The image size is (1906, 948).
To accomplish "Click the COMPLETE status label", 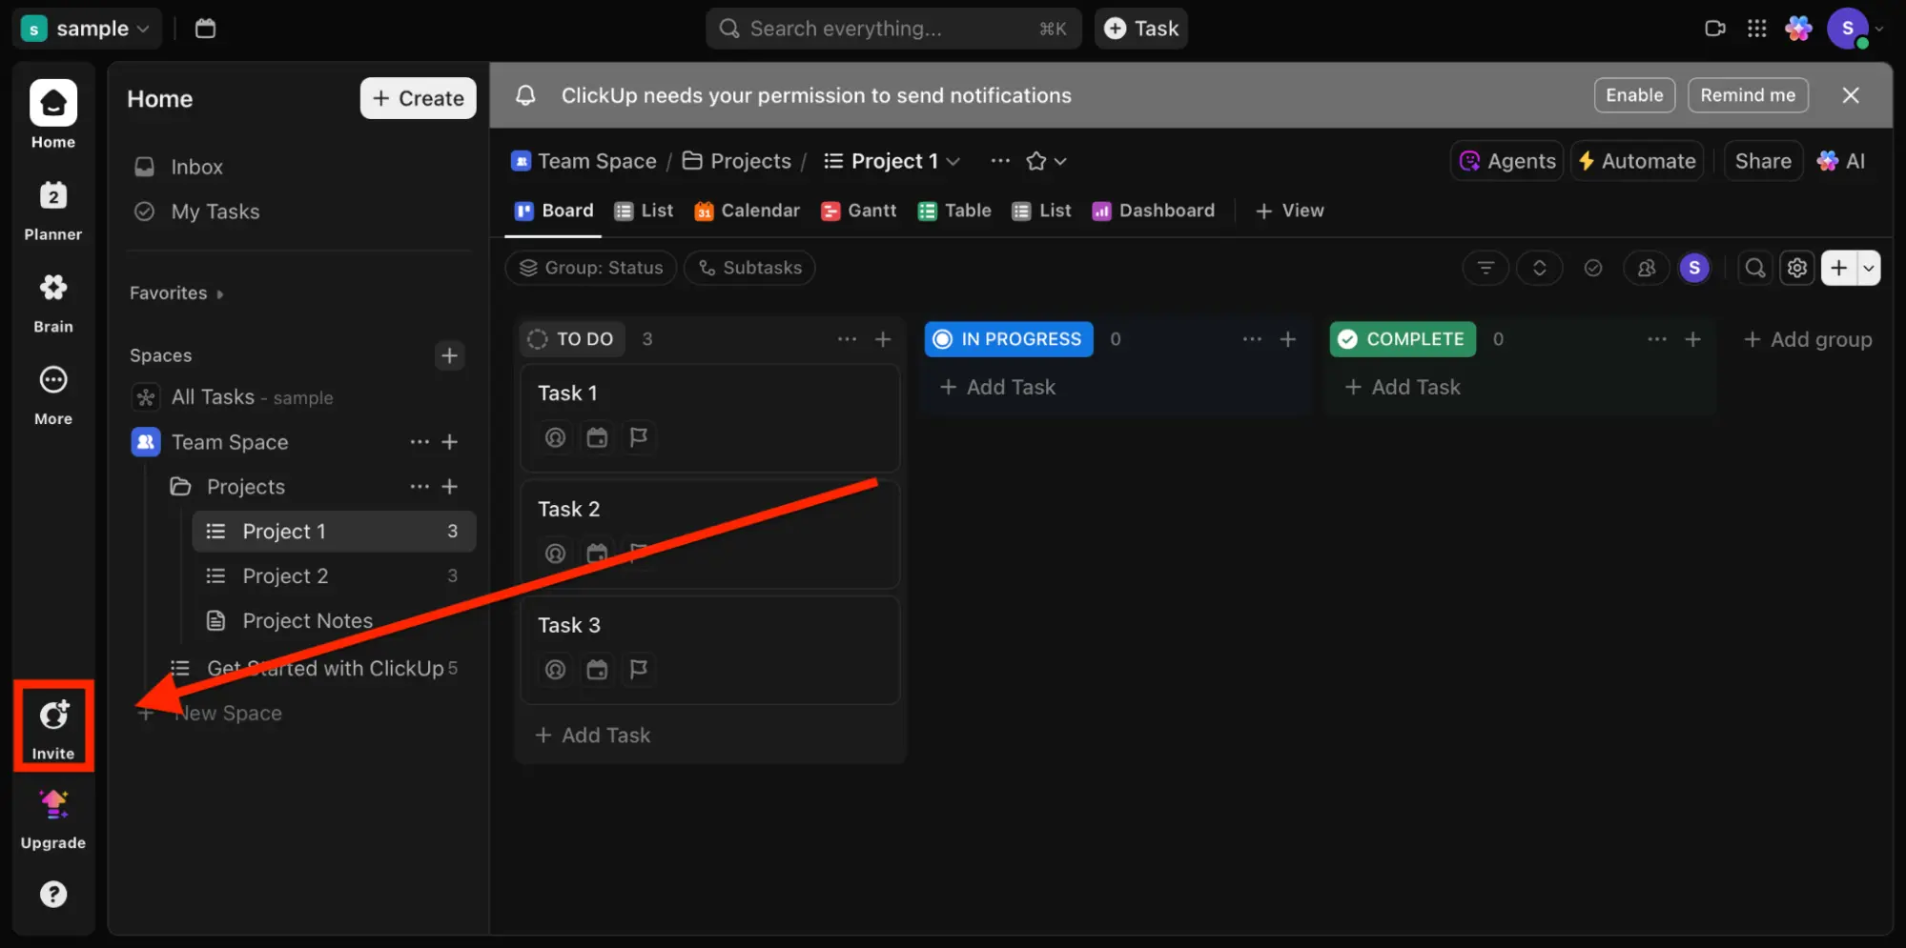I will tap(1403, 339).
